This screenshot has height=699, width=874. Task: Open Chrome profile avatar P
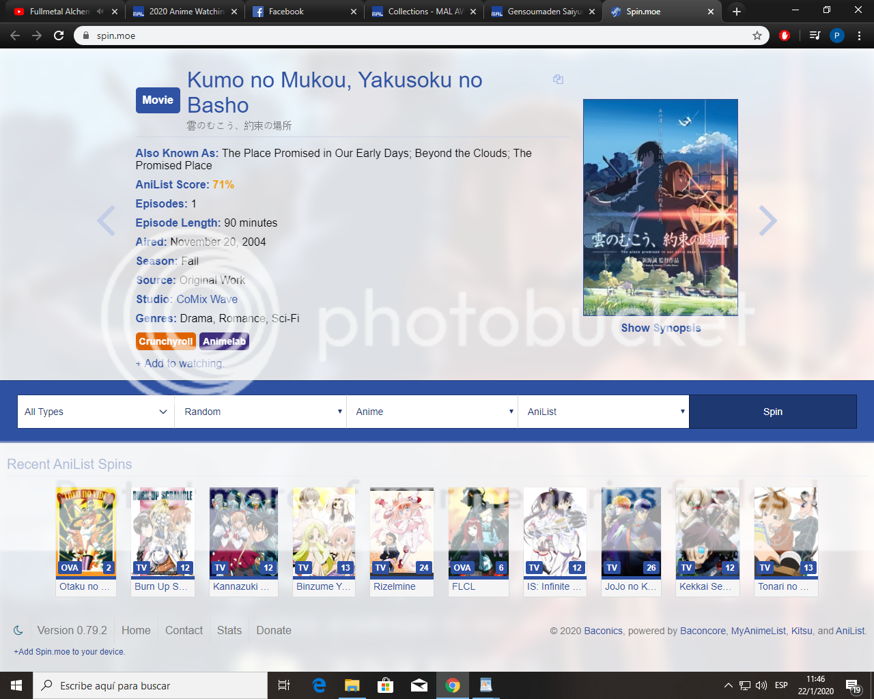pyautogui.click(x=837, y=35)
